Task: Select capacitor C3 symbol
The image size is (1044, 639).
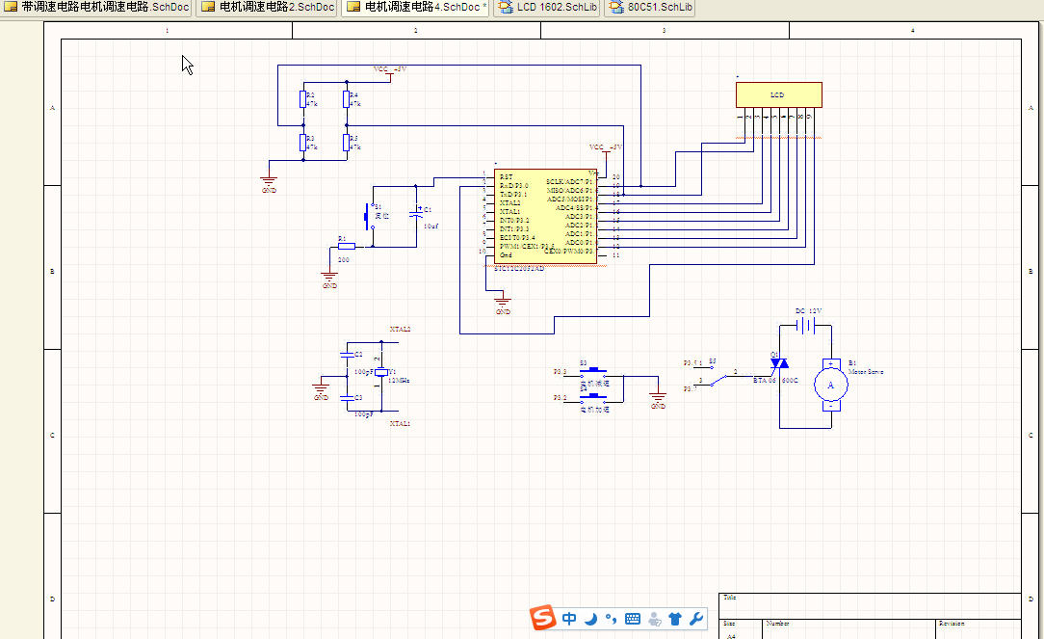Action: [x=347, y=398]
